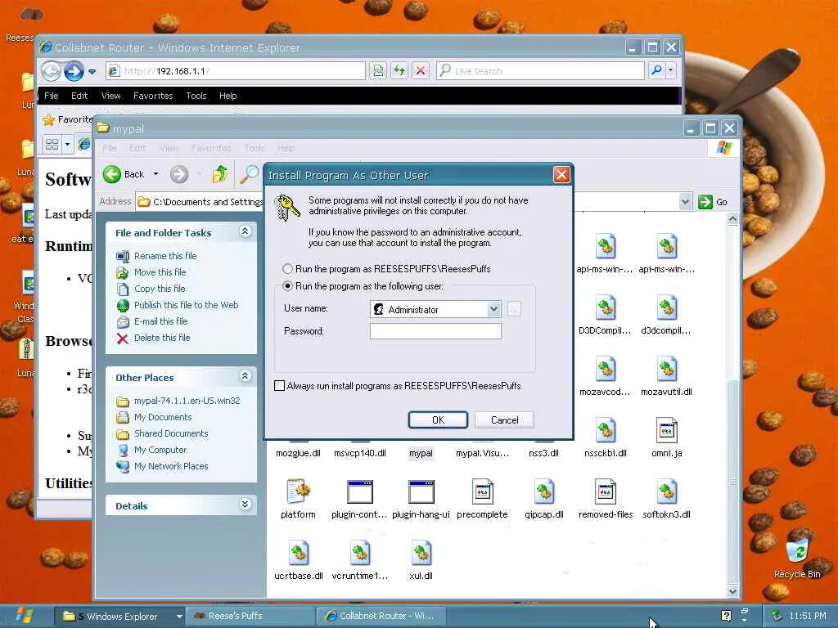Screen dimensions: 838x628
Task: Open My Network Places link
Action: tap(171, 466)
